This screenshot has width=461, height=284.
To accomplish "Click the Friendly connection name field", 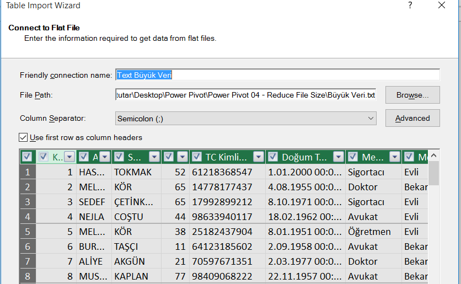I will [277, 75].
